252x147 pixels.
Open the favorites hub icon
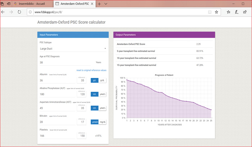[228, 12]
